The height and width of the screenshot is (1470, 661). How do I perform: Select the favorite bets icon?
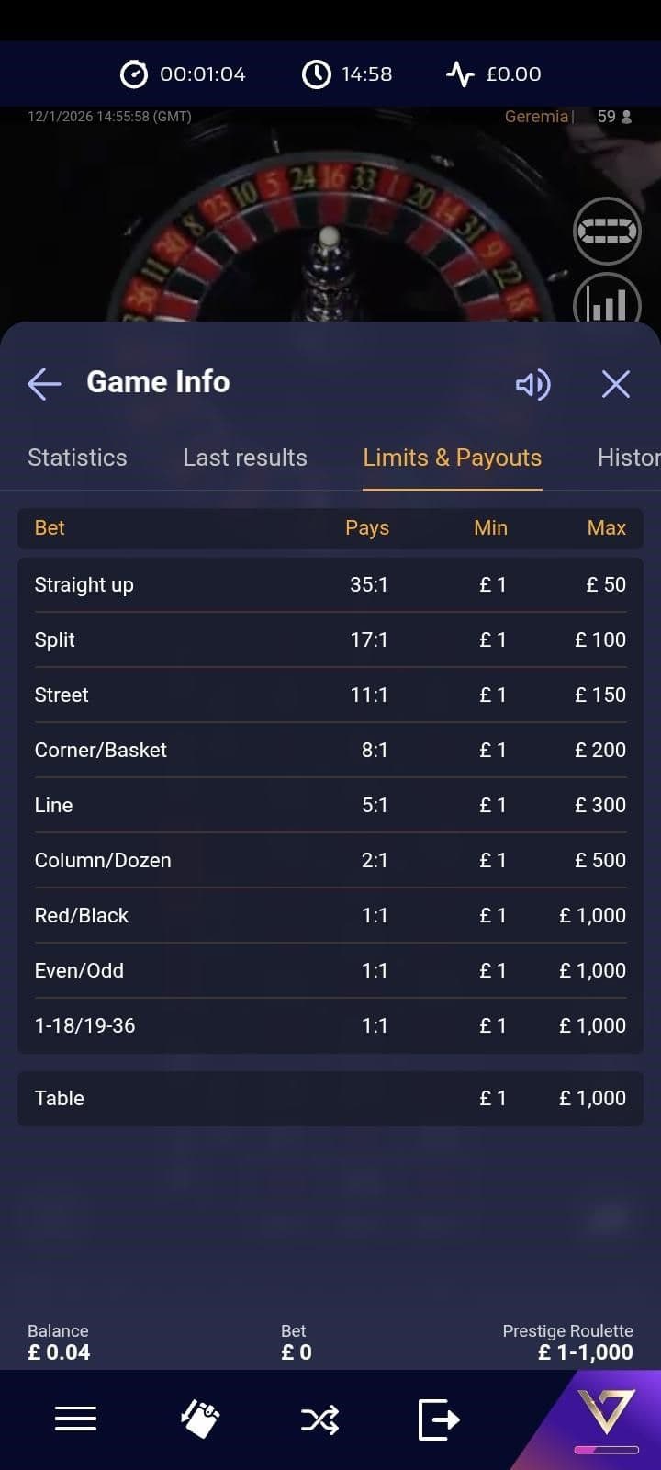[x=198, y=1419]
